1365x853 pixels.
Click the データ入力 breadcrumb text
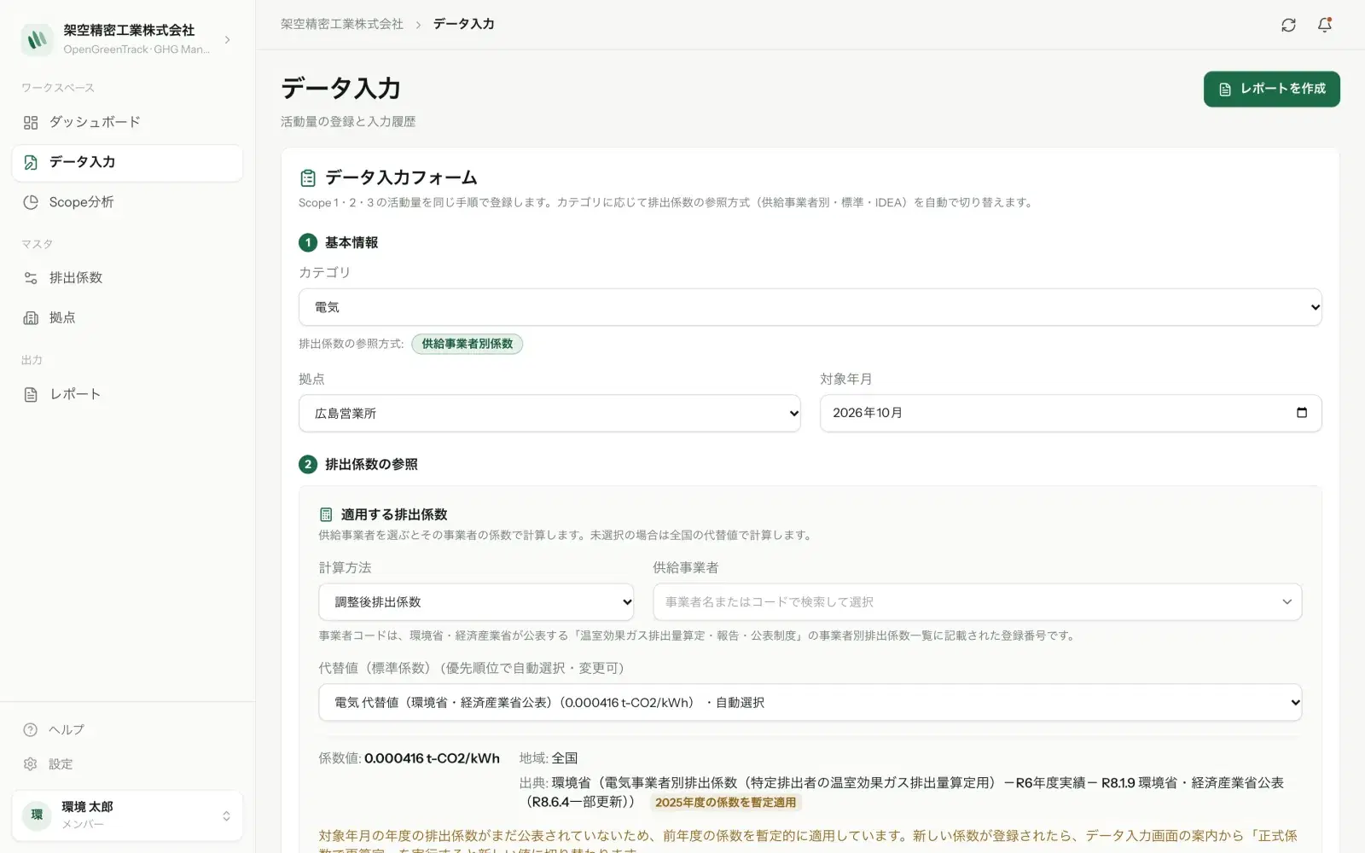pos(464,24)
